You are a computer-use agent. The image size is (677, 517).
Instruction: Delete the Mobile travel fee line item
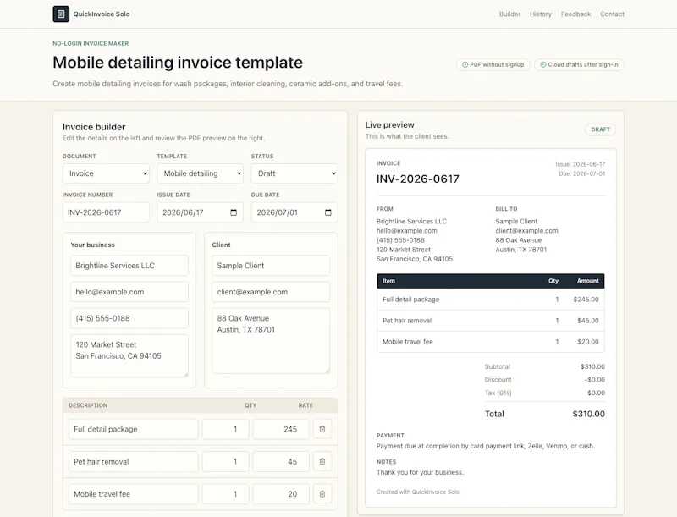[322, 493]
